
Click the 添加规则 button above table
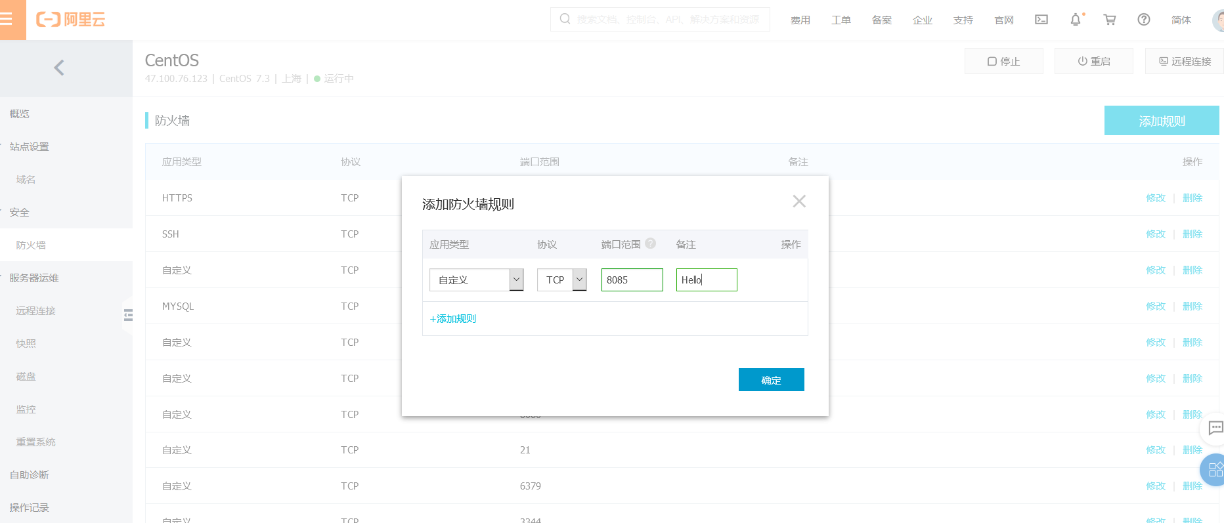[1162, 121]
